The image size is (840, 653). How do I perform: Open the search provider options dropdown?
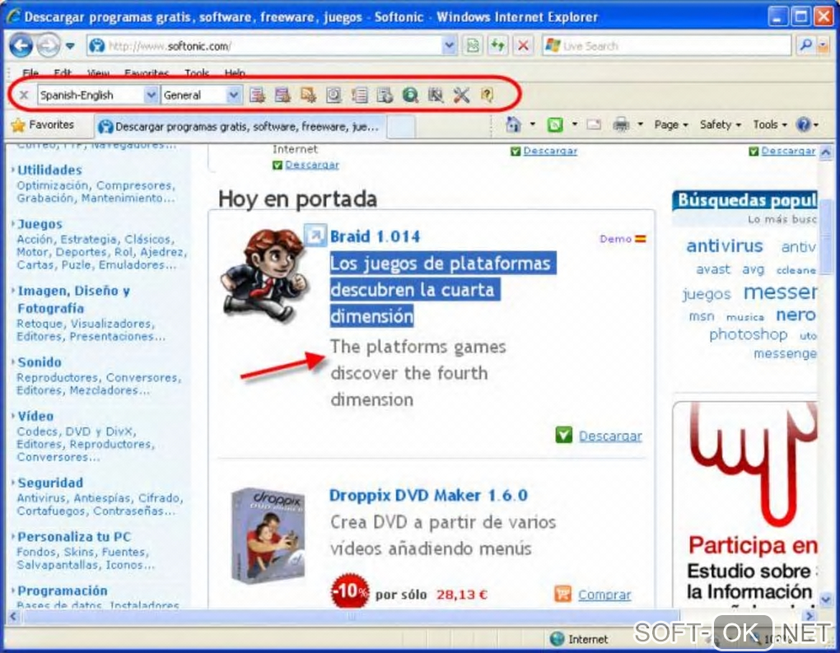(x=823, y=47)
